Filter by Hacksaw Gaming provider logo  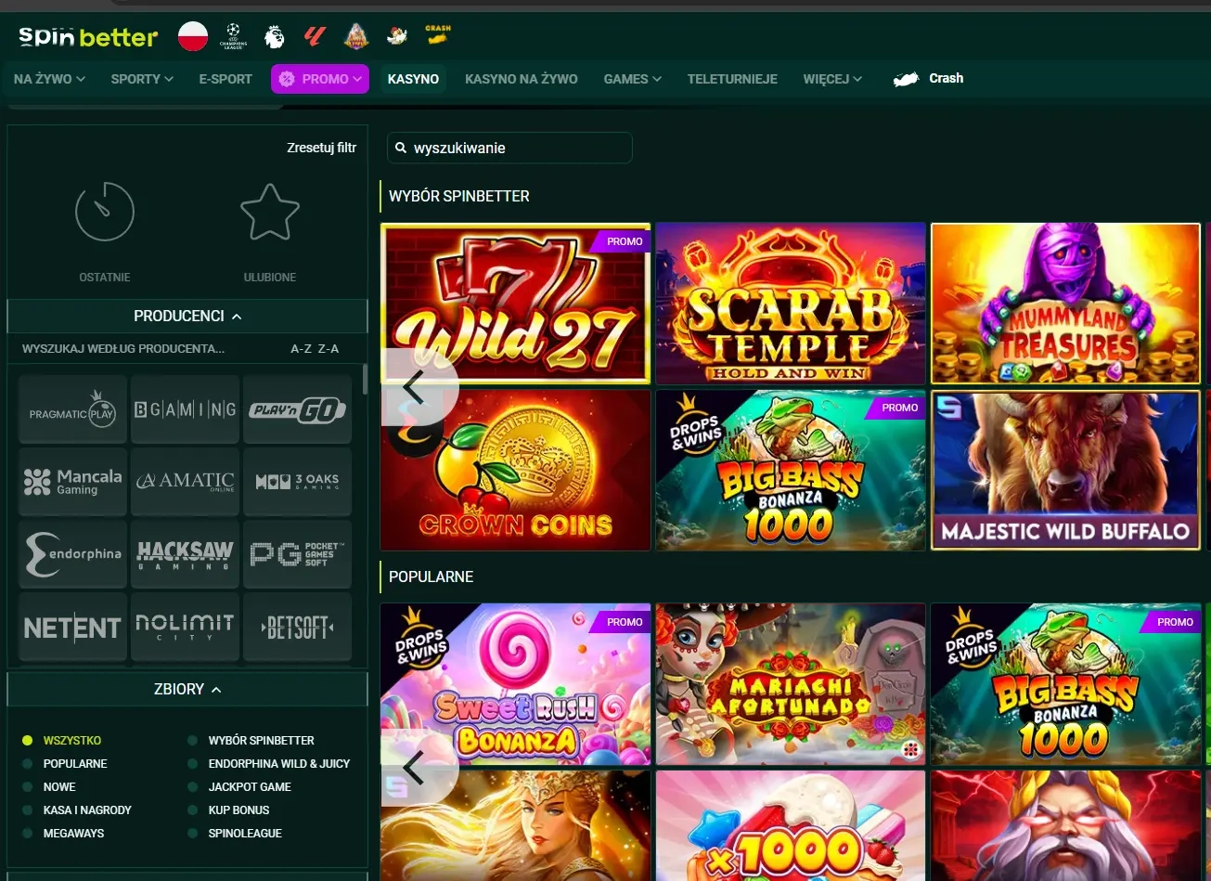pos(185,554)
